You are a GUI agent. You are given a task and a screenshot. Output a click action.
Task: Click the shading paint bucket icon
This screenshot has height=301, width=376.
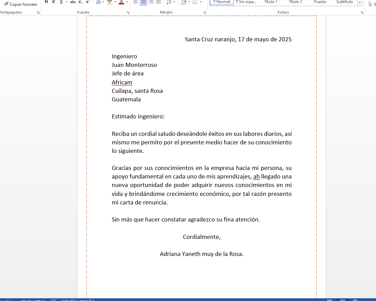[x=183, y=2]
